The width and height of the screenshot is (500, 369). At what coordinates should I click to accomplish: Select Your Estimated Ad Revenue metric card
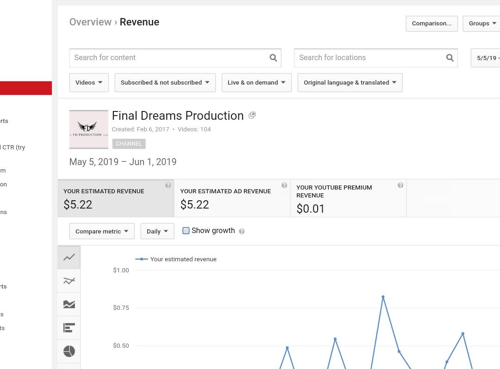coord(232,198)
